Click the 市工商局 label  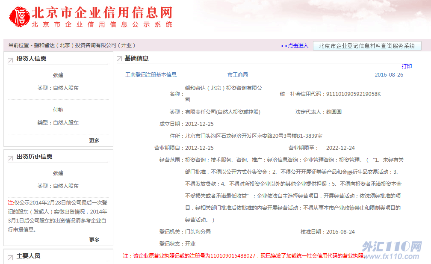[x=238, y=75]
